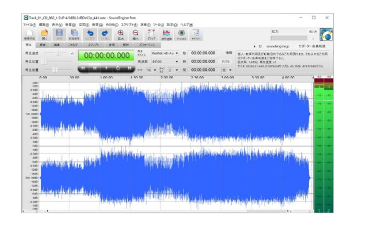
Task: Open the soundengine.jp link
Action: (x=277, y=46)
